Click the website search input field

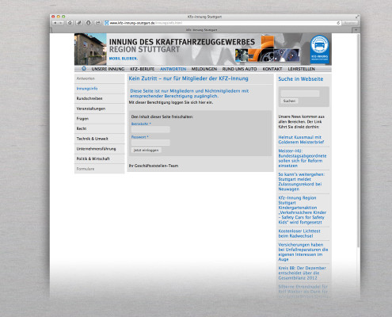300,94
